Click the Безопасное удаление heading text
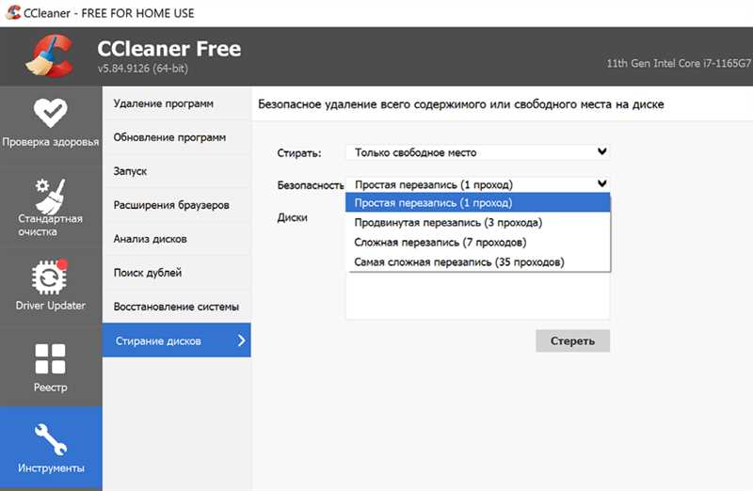Viewport: 753px width, 491px height. click(460, 104)
